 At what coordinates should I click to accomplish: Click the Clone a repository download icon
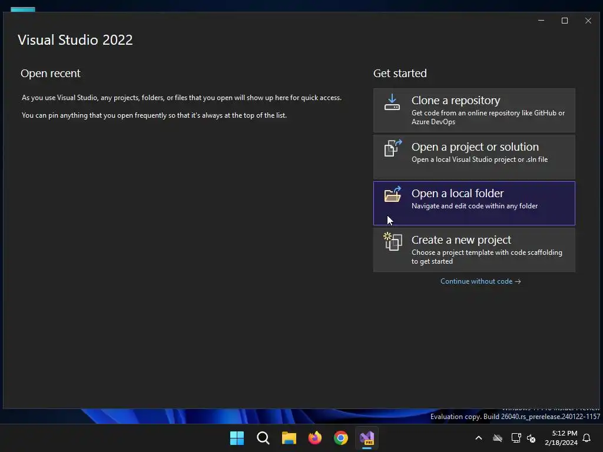[x=392, y=102]
